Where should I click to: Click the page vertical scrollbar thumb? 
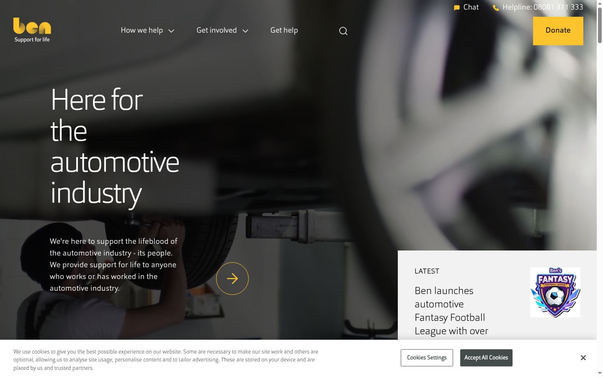click(600, 25)
